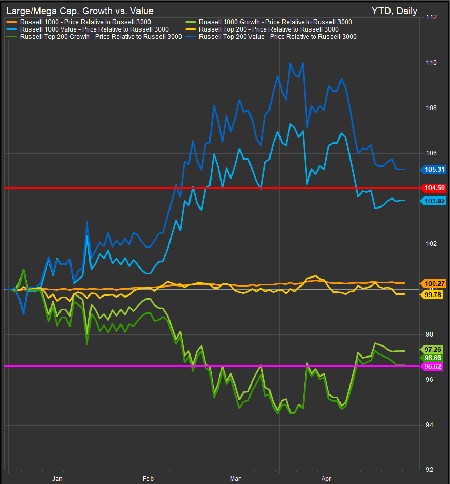Viewport: 450px width, 484px height.
Task: Click the yellow 99.78 value tag
Action: point(432,295)
